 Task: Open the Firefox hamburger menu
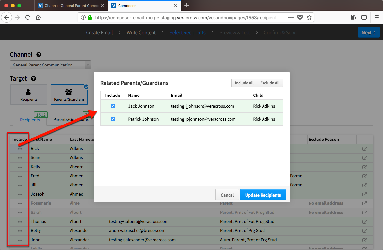tap(377, 17)
